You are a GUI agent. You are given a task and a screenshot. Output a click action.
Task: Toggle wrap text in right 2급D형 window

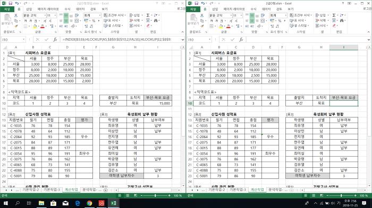coord(263,15)
